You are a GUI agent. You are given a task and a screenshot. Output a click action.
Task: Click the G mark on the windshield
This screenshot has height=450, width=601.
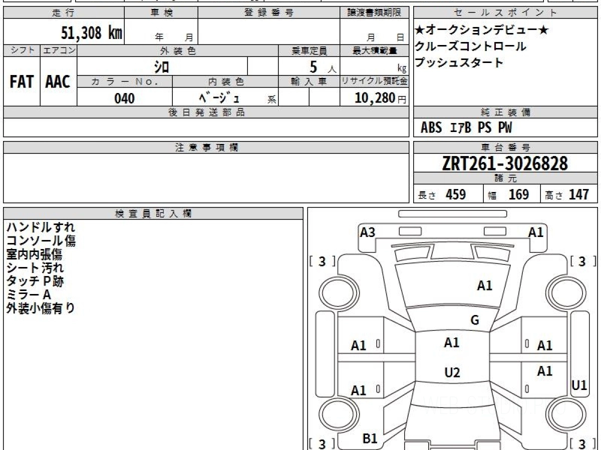click(x=475, y=320)
